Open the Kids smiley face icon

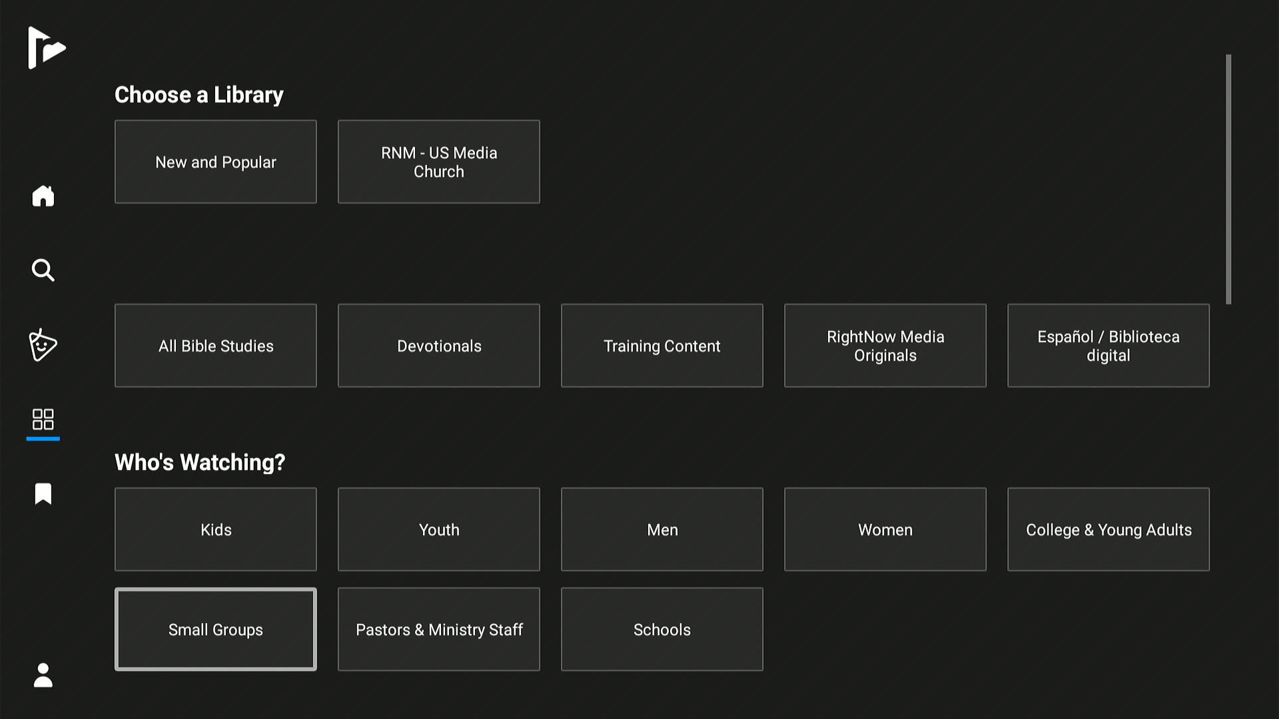click(43, 345)
